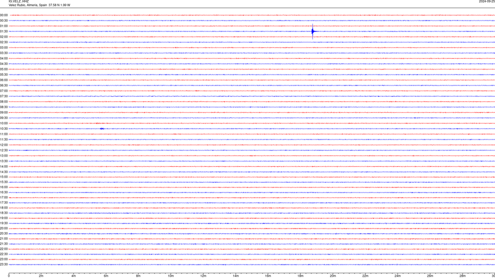Click the '23:00' row time label
495x278 pixels.
point(4,259)
